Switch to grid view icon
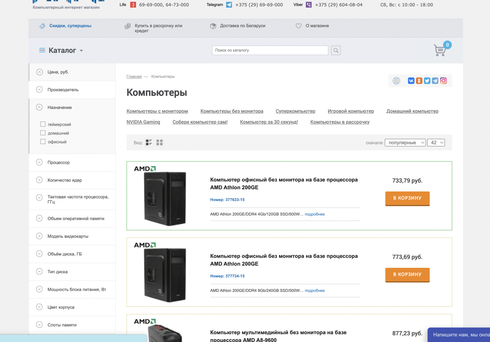This screenshot has width=490, height=342. point(159,142)
